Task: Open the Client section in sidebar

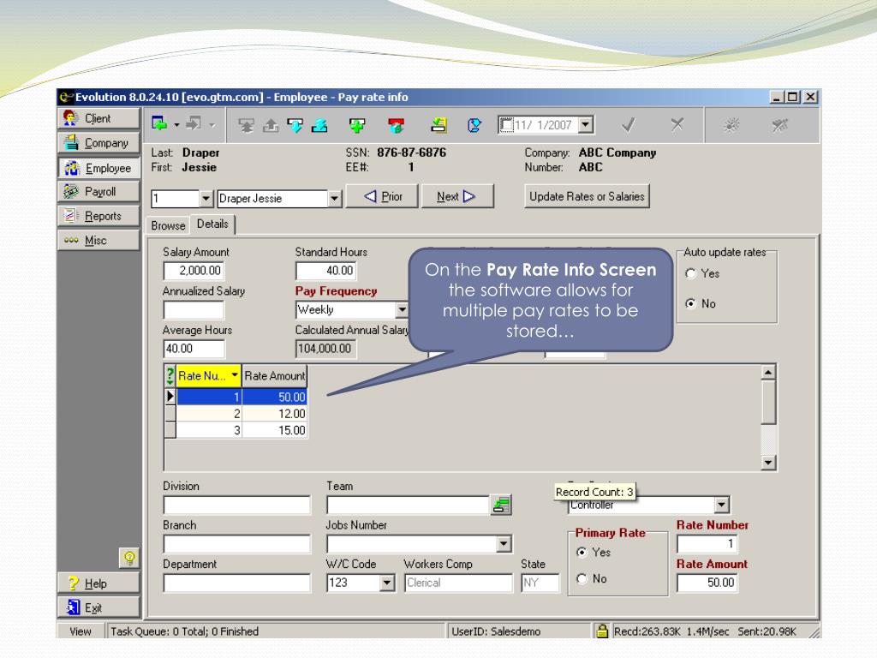Action: pyautogui.click(x=98, y=118)
